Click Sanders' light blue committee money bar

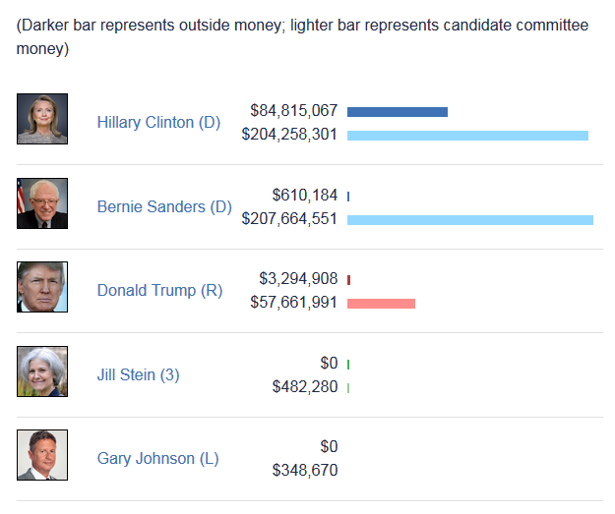(x=470, y=219)
